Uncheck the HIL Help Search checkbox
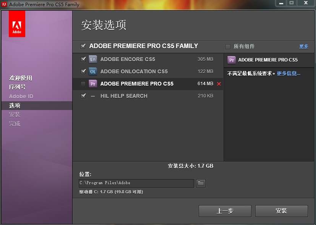This screenshot has width=316, height=225. point(83,96)
